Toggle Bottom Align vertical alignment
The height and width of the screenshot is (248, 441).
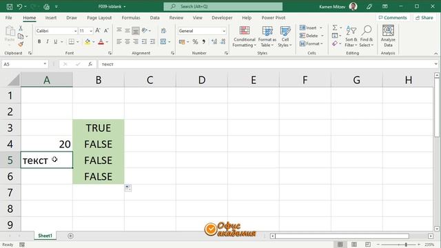pyautogui.click(x=136, y=30)
